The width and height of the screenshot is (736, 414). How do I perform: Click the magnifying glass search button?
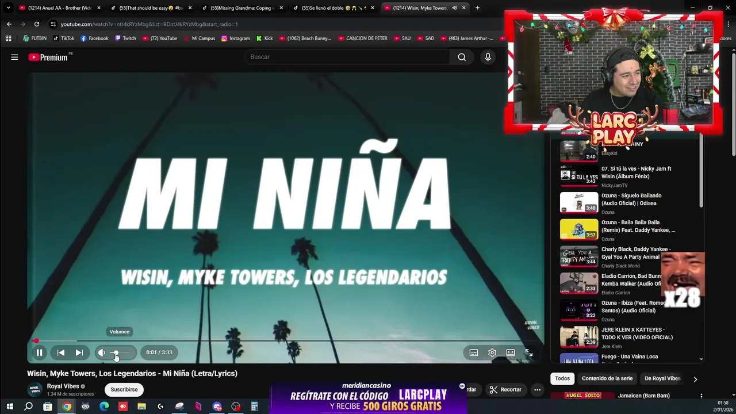(462, 57)
